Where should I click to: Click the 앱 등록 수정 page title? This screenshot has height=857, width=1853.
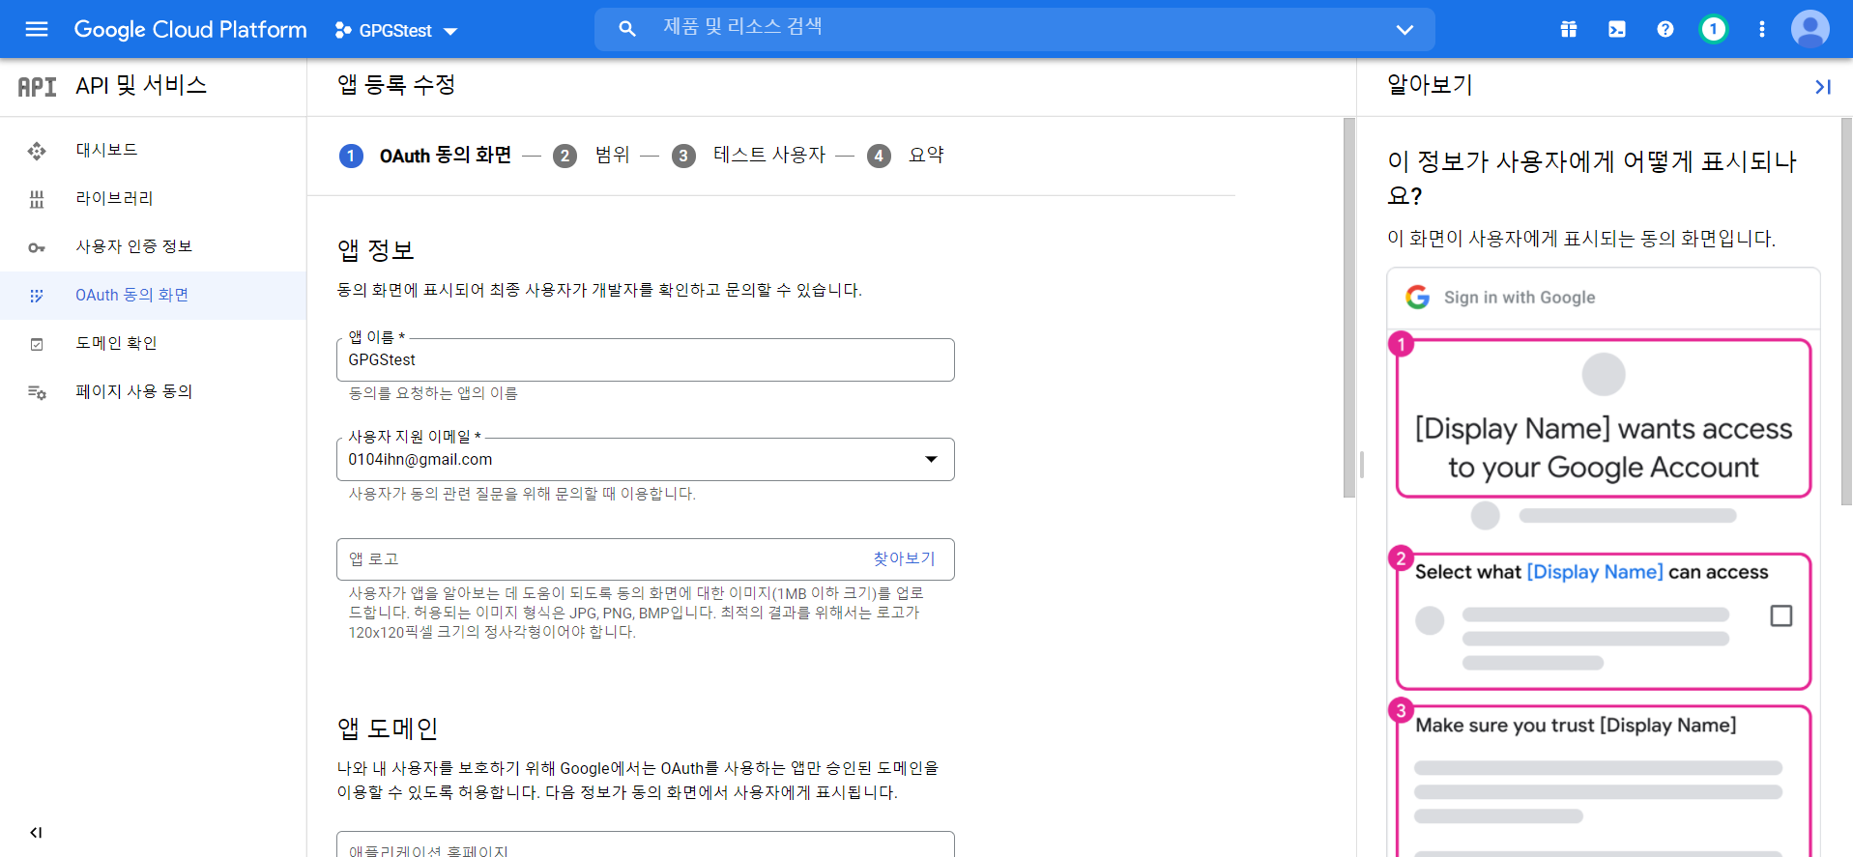click(396, 85)
